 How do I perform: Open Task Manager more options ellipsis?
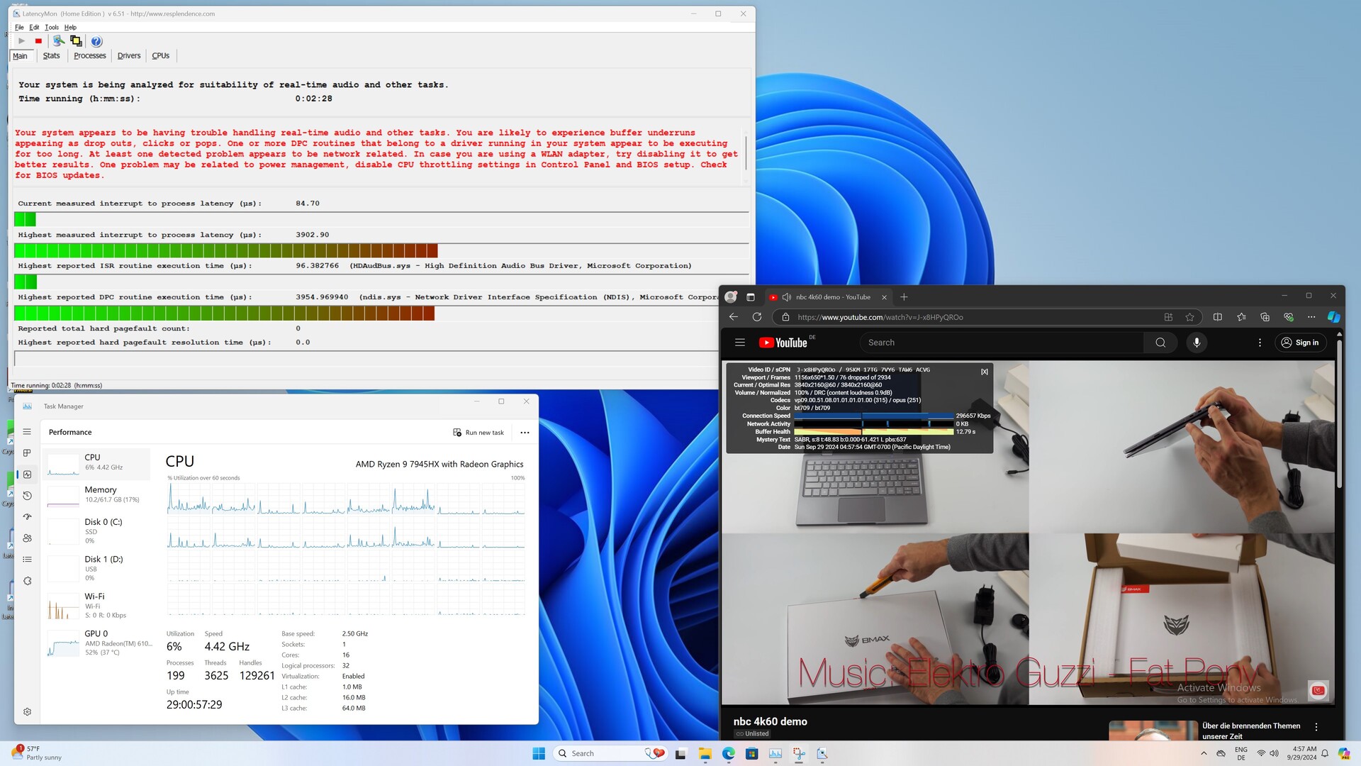pos(525,433)
